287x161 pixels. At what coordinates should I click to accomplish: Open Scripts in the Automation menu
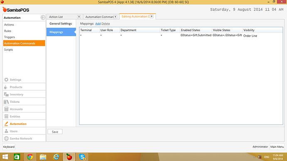[8, 50]
